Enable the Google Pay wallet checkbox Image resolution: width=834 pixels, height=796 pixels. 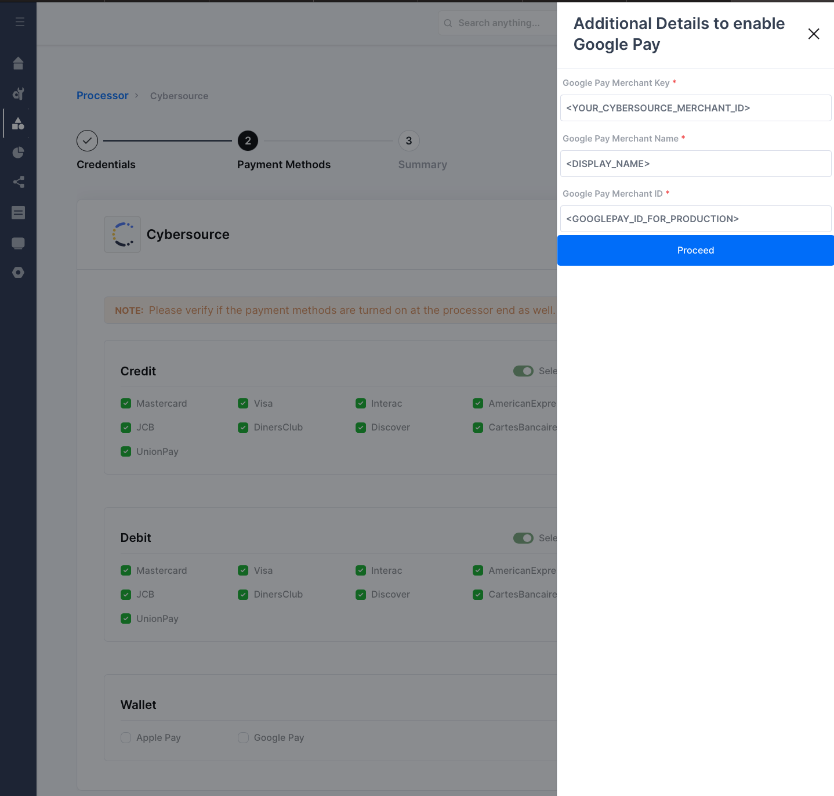pyautogui.click(x=244, y=737)
